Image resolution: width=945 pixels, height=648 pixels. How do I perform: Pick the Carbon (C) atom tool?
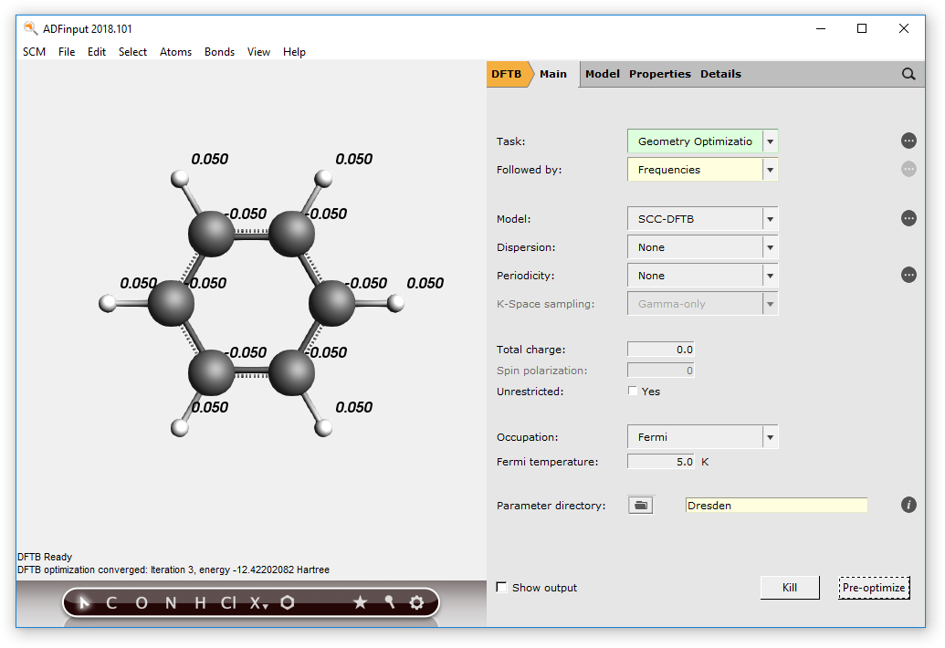click(x=111, y=602)
